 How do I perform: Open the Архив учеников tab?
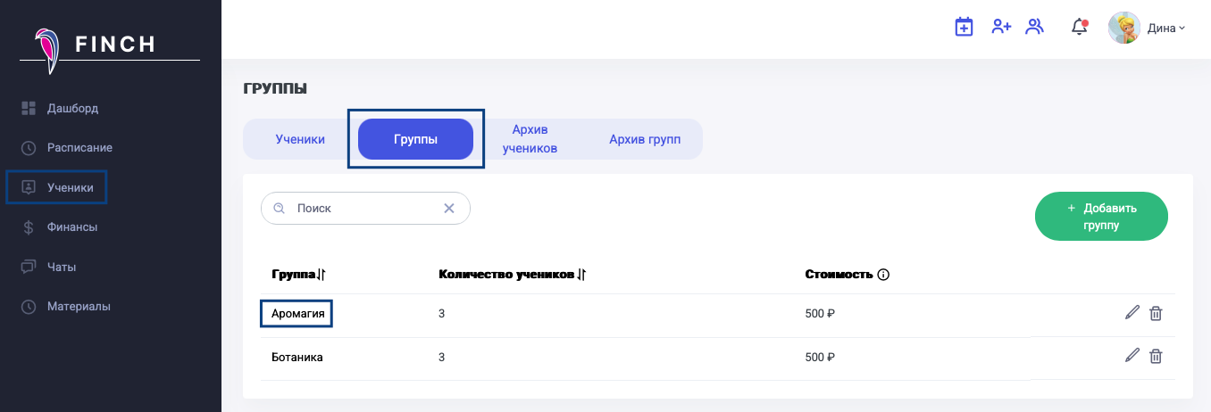[530, 139]
